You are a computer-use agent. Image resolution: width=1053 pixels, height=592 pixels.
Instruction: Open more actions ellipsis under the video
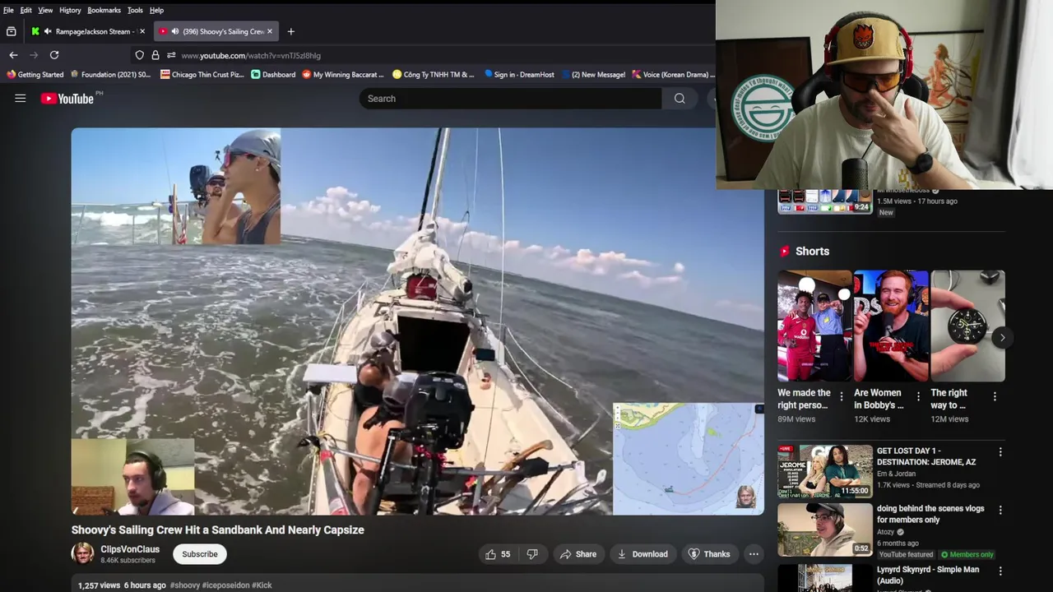click(754, 554)
